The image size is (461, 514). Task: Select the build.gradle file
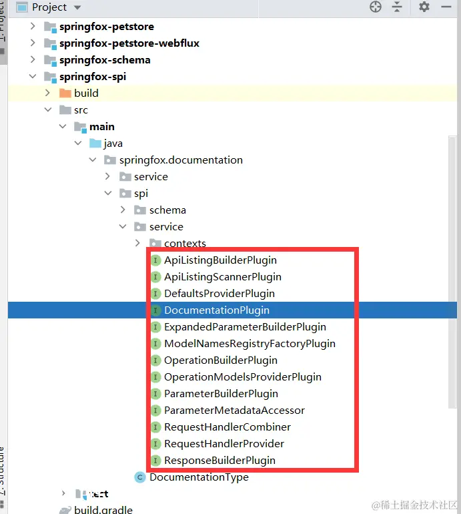tap(103, 509)
